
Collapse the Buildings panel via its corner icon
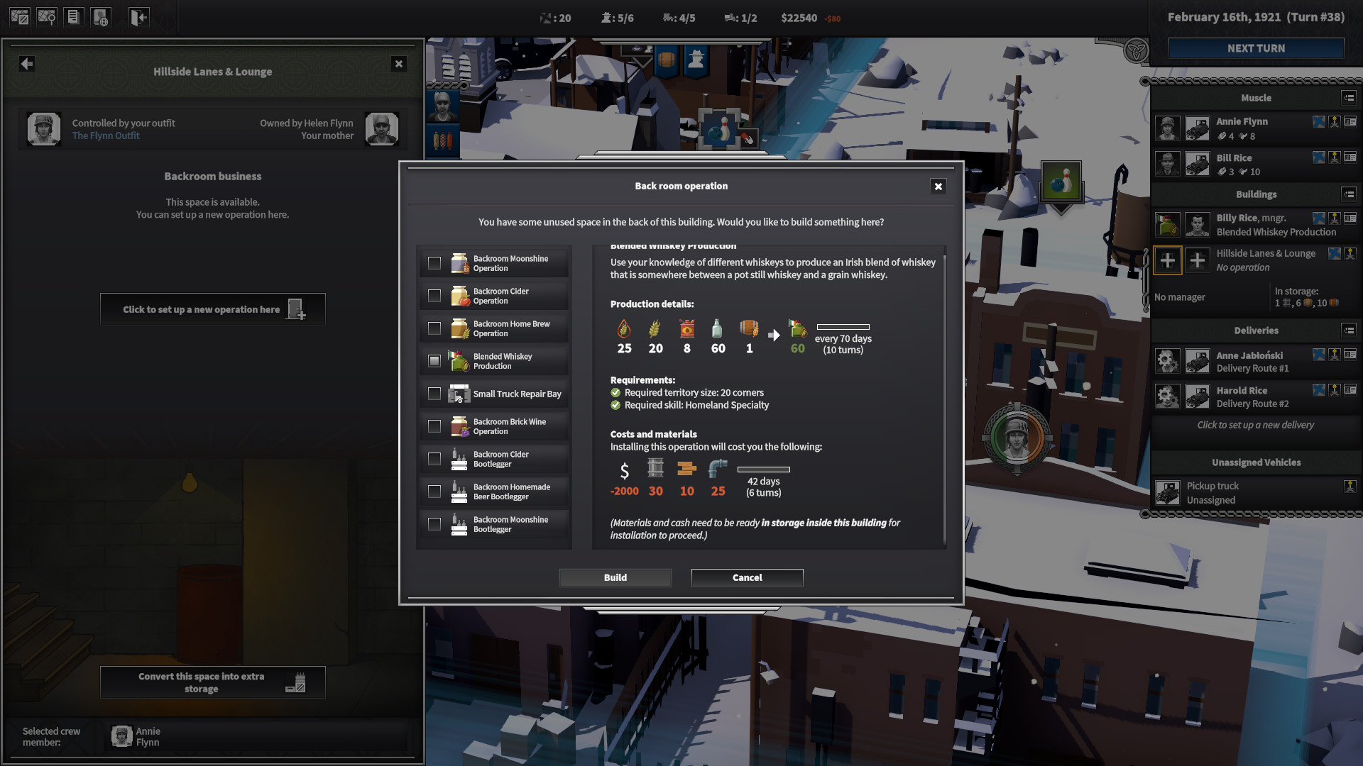pyautogui.click(x=1347, y=194)
